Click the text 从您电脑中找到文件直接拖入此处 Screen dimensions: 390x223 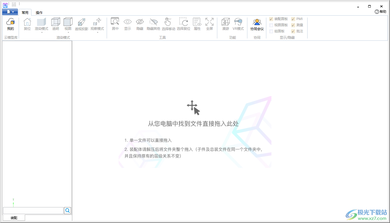pos(193,124)
